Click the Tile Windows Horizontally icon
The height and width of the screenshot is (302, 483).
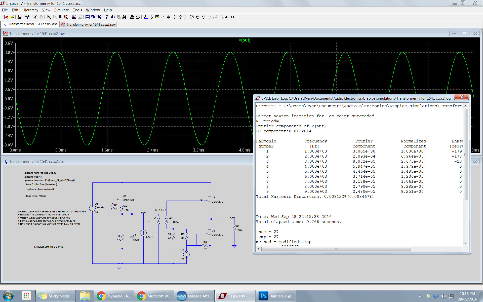[x=87, y=17]
